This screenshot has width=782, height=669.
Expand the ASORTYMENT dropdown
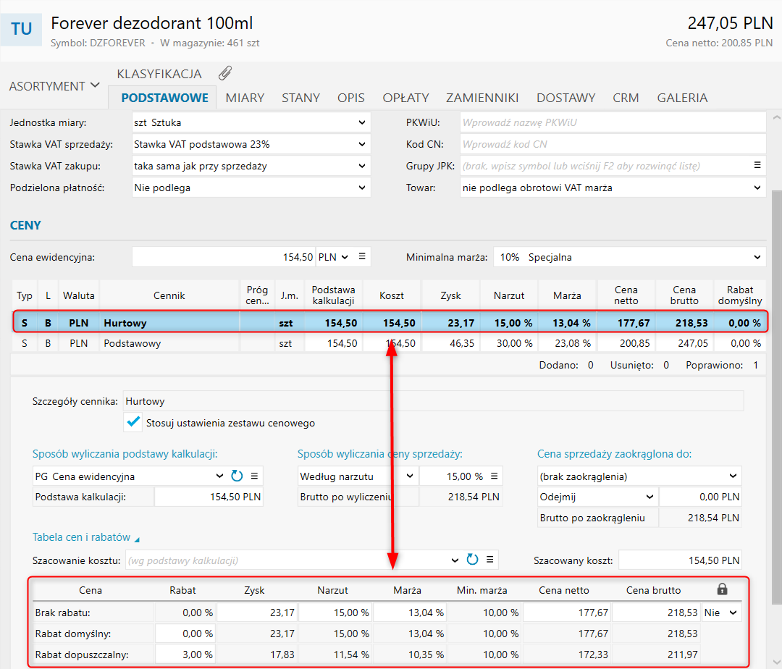pyautogui.click(x=54, y=85)
